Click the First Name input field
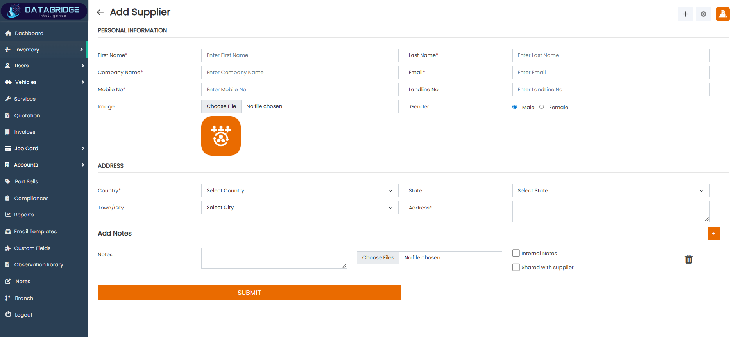 click(300, 55)
